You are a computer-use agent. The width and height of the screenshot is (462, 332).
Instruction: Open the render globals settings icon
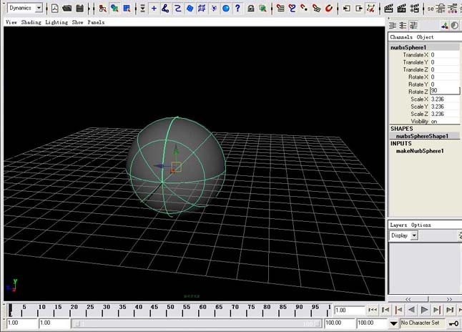(414, 9)
